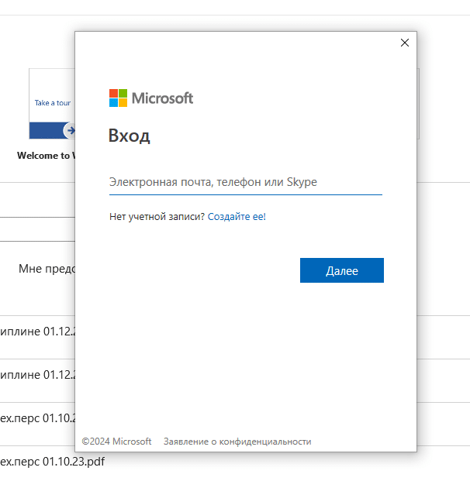Open the truncated "ех.перс 01.10.2" file entry
Screen dimensions: 470x488
point(37,418)
